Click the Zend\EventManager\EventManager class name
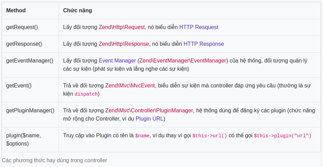The image size is (323, 167). point(182,61)
